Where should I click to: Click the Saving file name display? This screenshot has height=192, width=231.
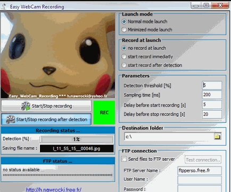point(77,148)
